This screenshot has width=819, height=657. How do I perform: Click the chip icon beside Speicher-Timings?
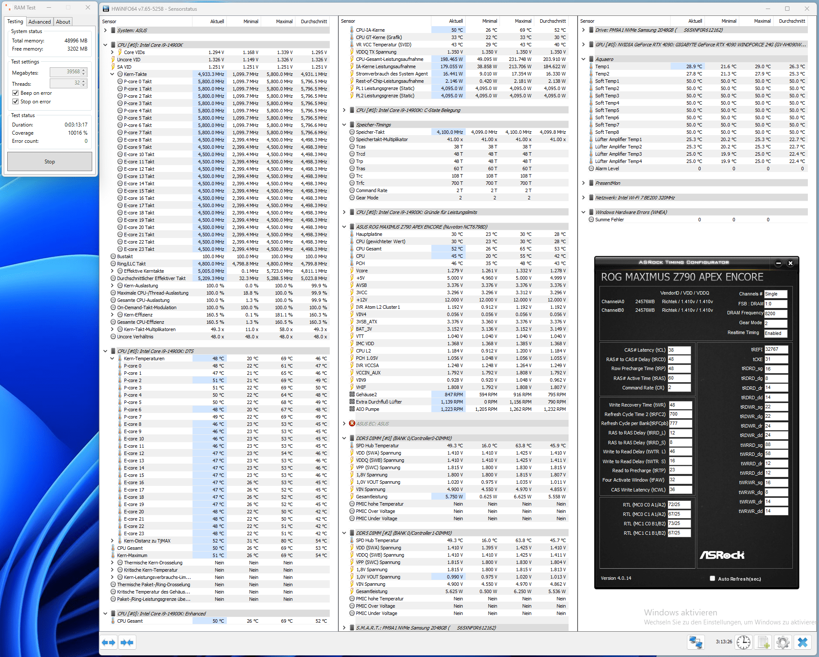tap(352, 125)
